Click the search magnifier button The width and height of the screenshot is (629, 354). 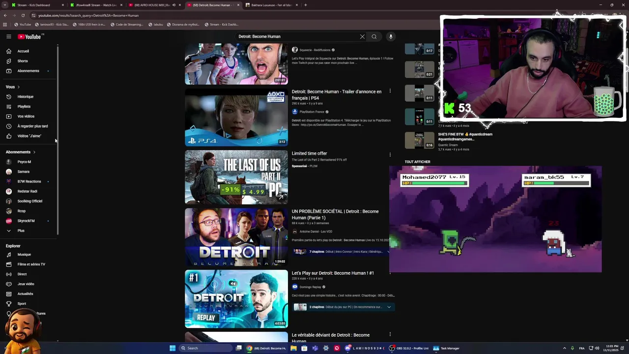tap(374, 36)
